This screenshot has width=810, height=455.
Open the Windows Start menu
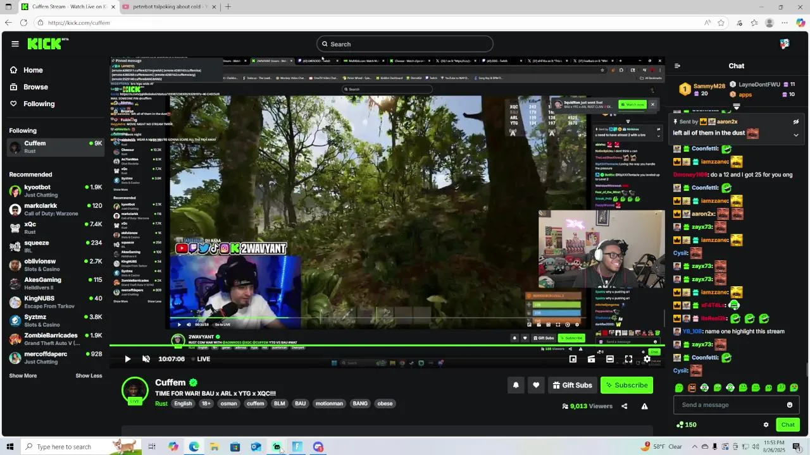9,447
